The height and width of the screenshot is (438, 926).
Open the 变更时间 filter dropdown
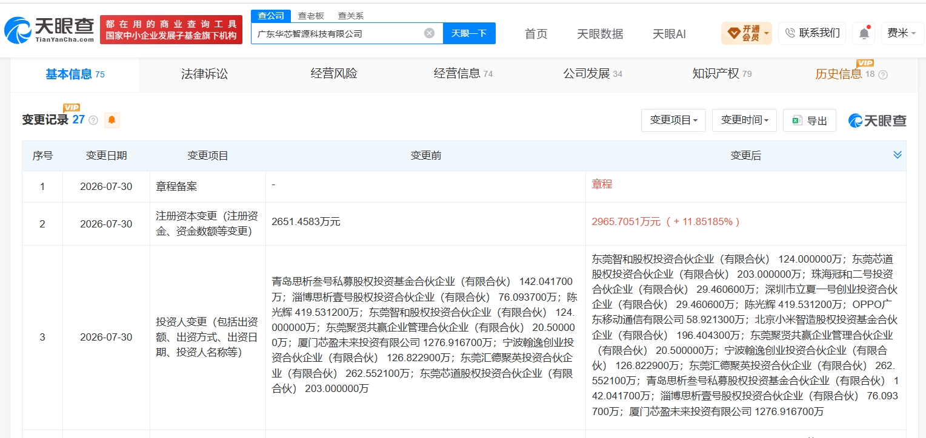tap(744, 120)
